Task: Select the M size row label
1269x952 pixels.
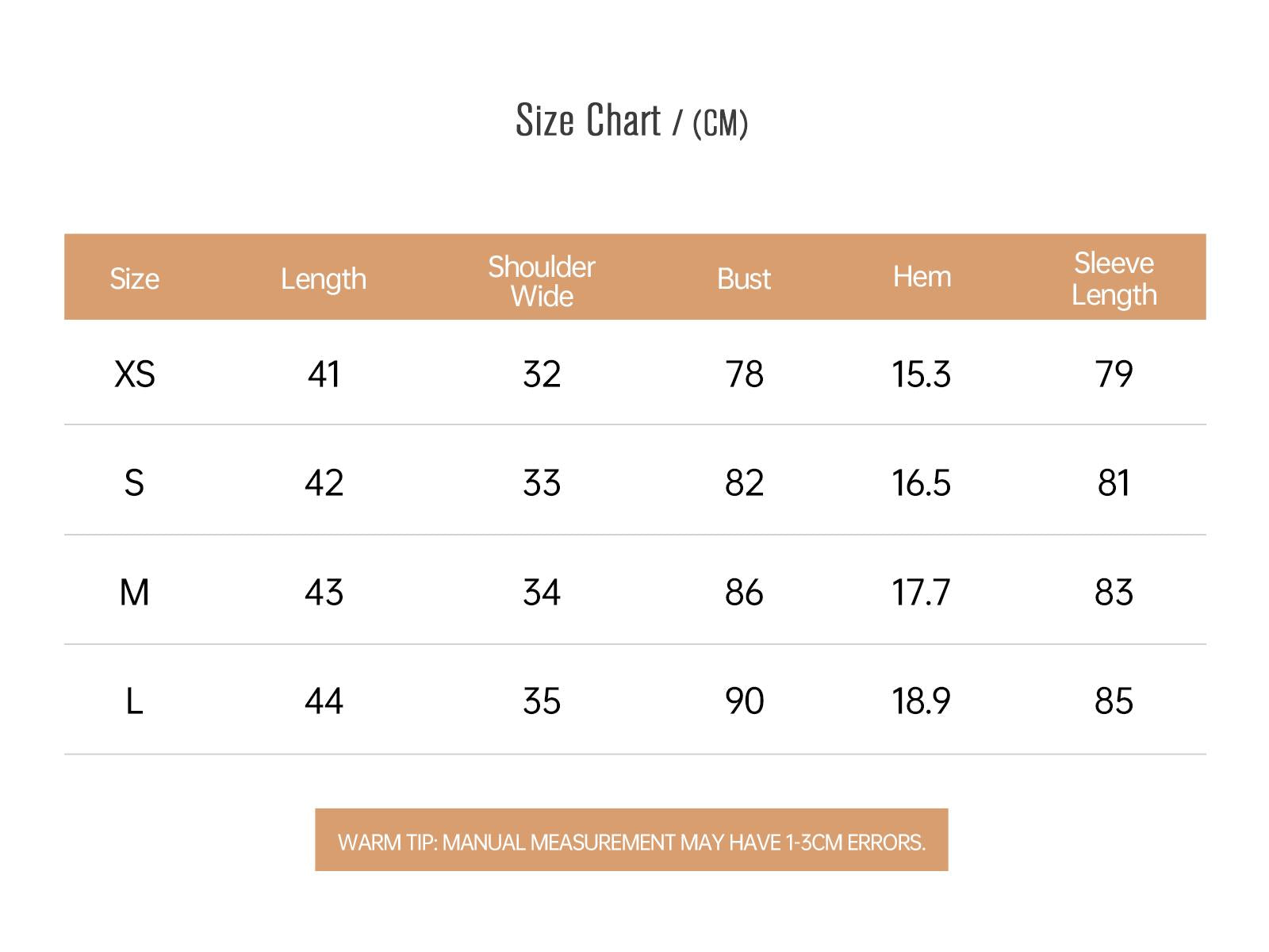Action: [x=134, y=592]
